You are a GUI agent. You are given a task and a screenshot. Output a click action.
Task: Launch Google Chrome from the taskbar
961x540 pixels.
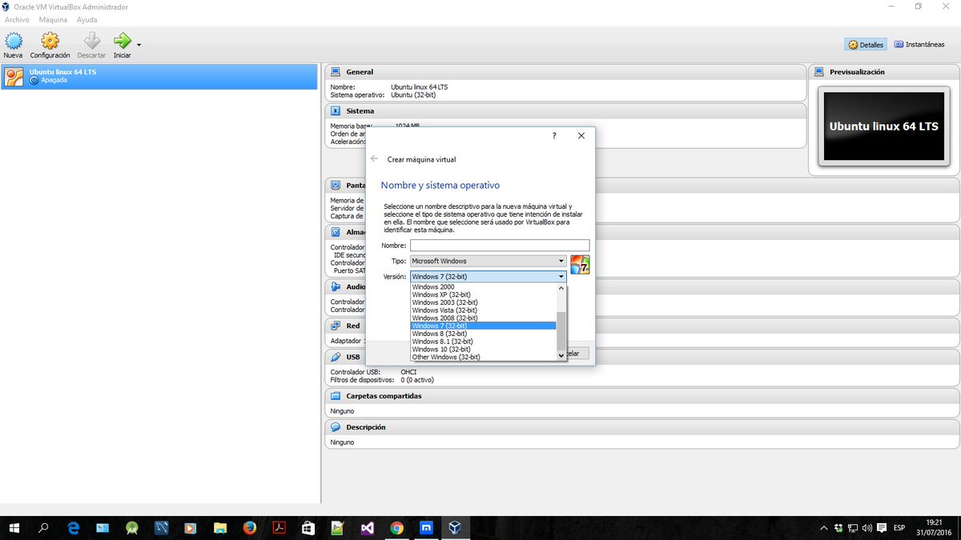coord(397,528)
